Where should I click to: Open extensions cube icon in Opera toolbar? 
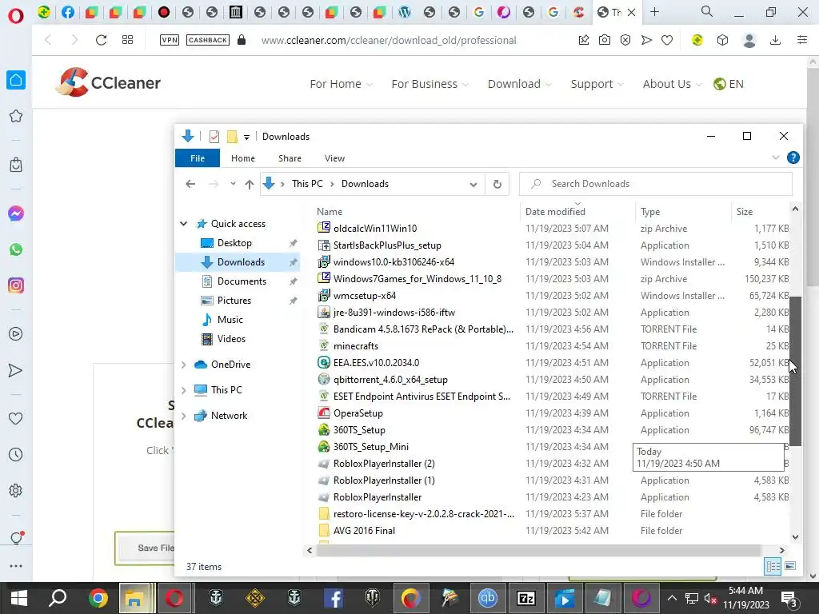point(722,40)
